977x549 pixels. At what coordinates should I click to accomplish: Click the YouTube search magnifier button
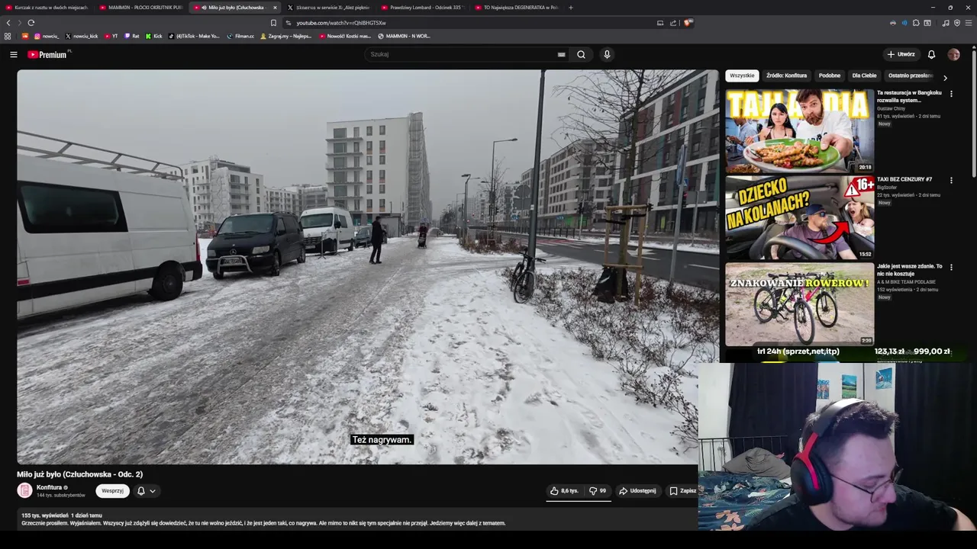coord(581,54)
